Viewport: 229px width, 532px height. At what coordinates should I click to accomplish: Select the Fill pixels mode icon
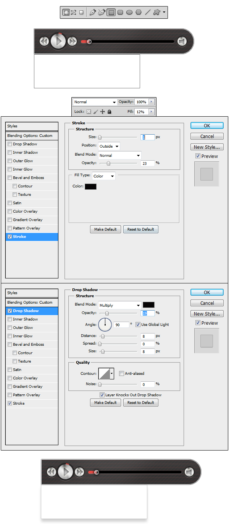81,12
